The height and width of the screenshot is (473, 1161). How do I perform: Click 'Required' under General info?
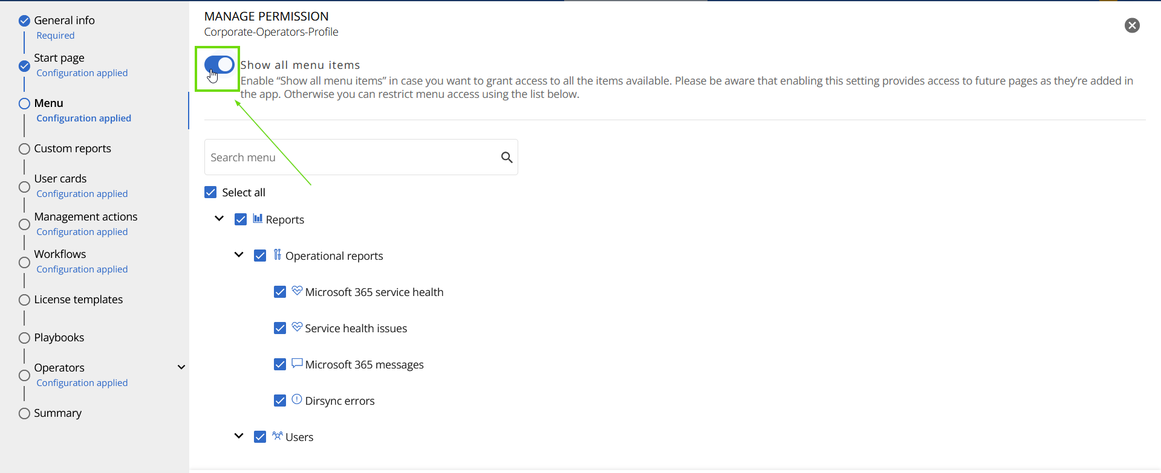click(x=56, y=36)
